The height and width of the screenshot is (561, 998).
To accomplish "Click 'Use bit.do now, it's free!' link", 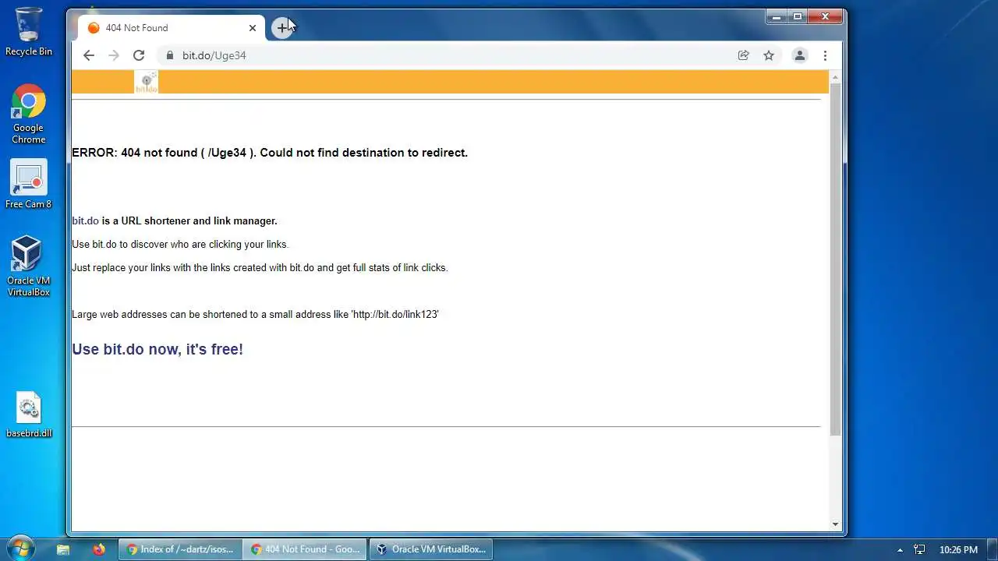I will pos(157,349).
